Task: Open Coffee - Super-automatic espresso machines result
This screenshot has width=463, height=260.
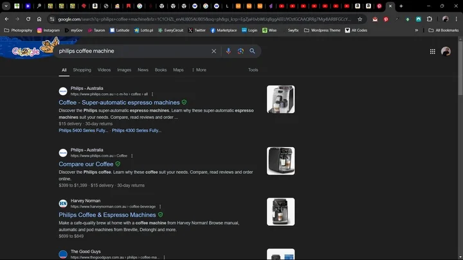Action: 119,103
